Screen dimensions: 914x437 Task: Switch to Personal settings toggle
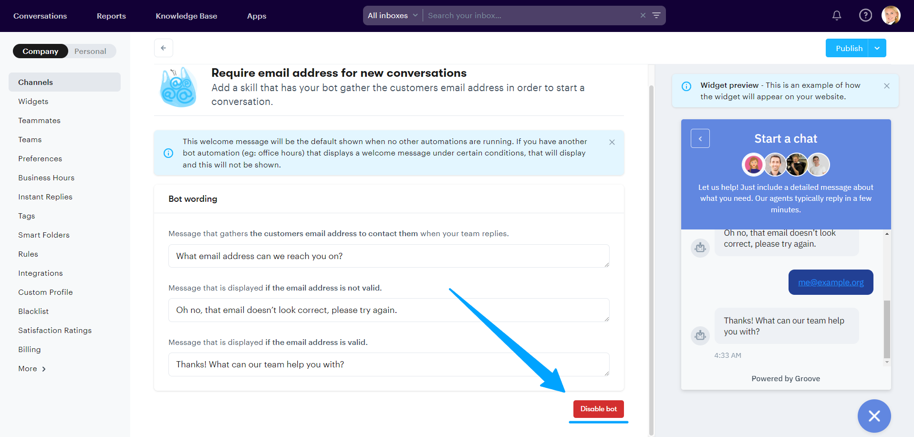[x=90, y=52]
